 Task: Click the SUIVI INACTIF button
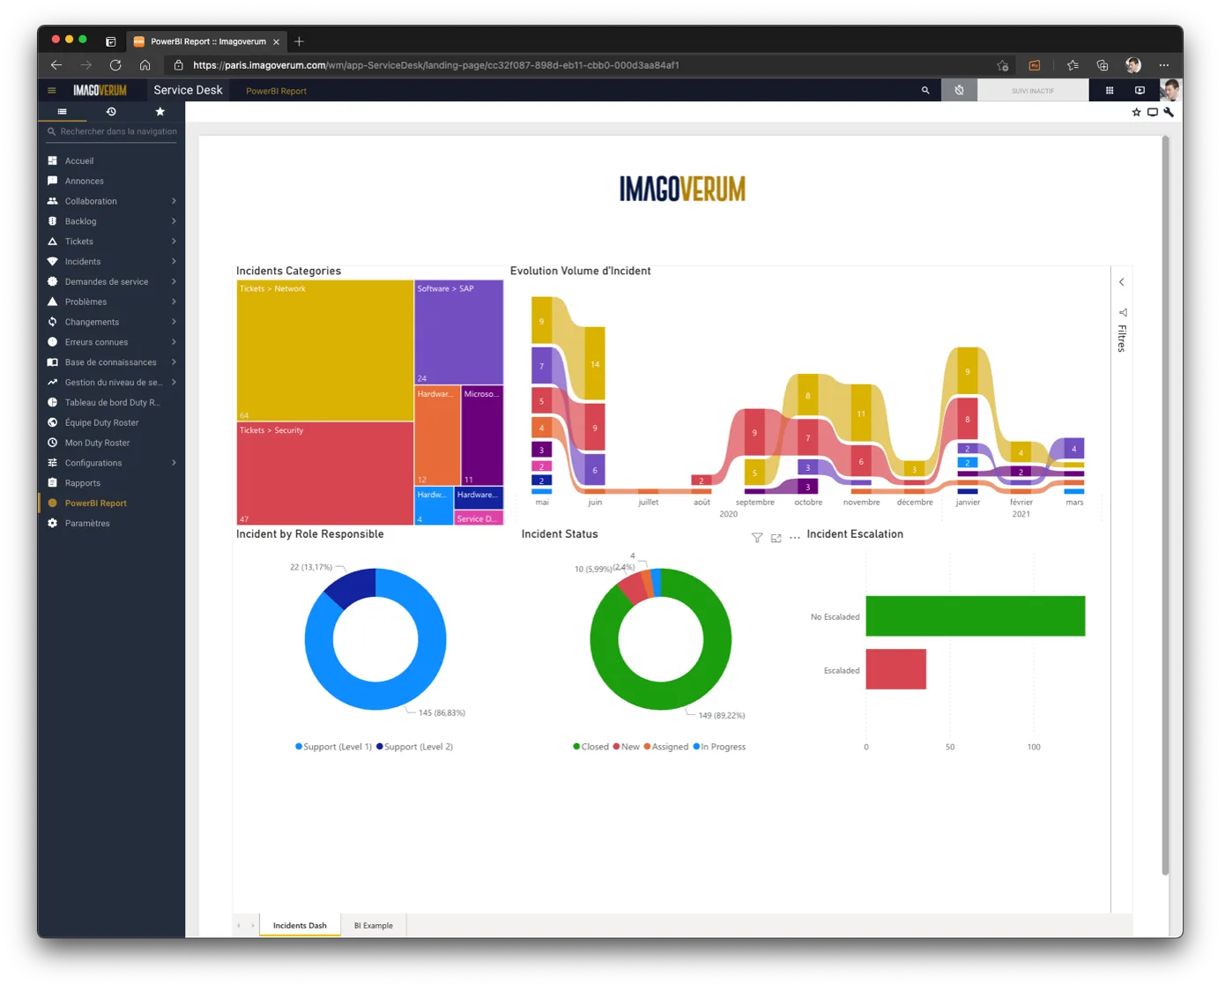pyautogui.click(x=1033, y=91)
